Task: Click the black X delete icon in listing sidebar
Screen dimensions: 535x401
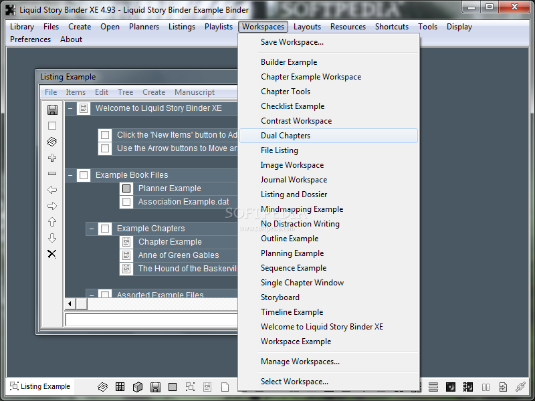Action: (52, 254)
